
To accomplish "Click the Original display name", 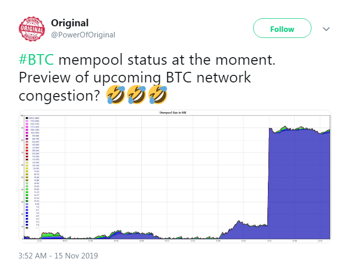I will click(x=69, y=23).
